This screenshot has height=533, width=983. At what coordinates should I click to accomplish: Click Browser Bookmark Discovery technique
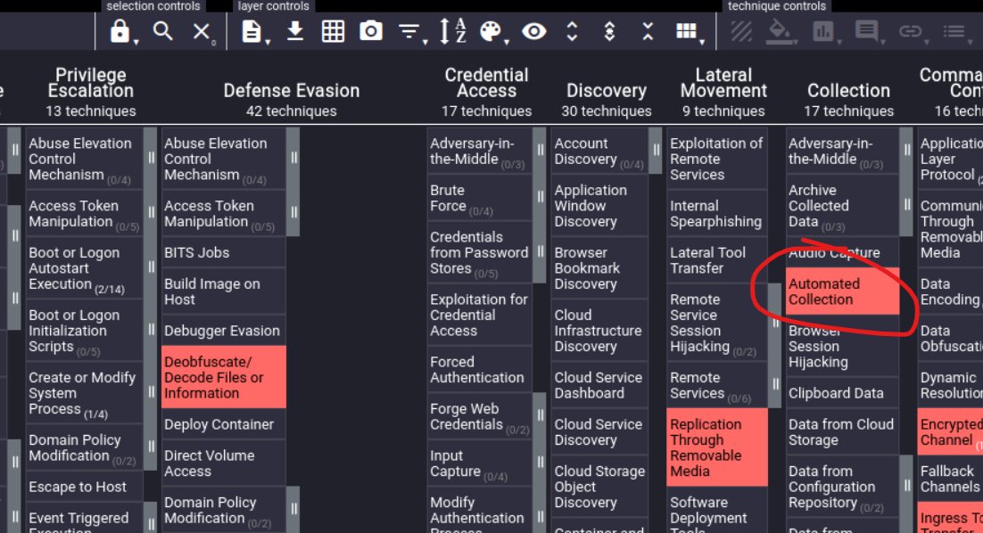[x=599, y=267]
